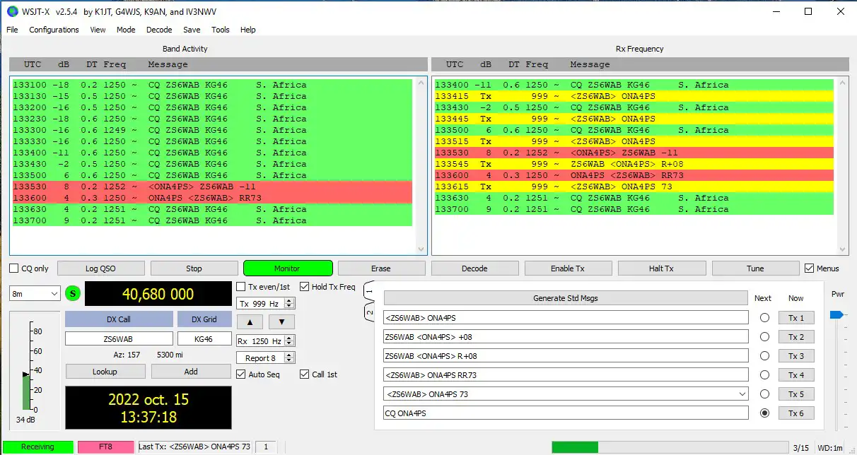Open the Configurations menu
Screen dimensions: 857x455
click(54, 30)
